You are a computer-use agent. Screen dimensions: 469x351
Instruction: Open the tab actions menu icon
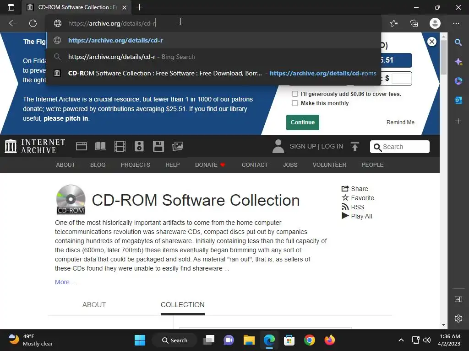(11, 7)
